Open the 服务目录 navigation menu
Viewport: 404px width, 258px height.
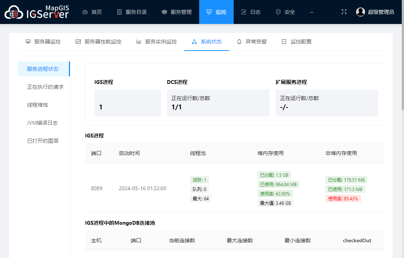(132, 12)
